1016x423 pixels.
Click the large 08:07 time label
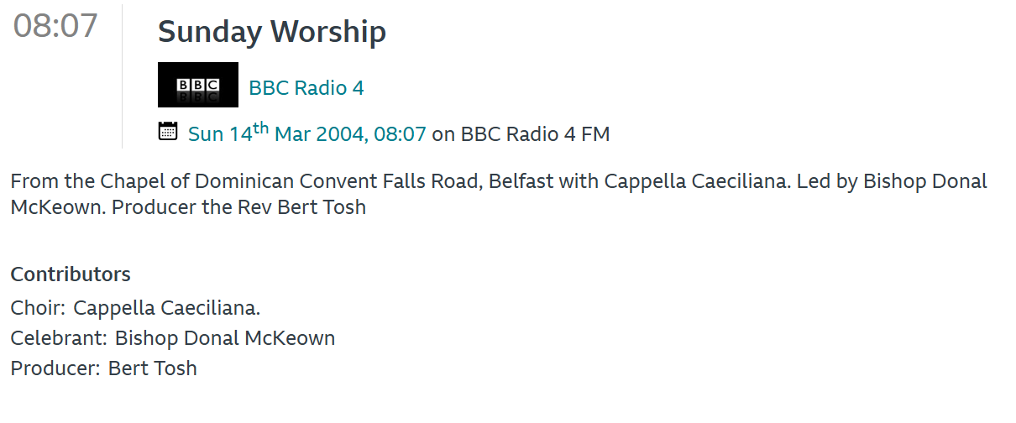click(55, 26)
